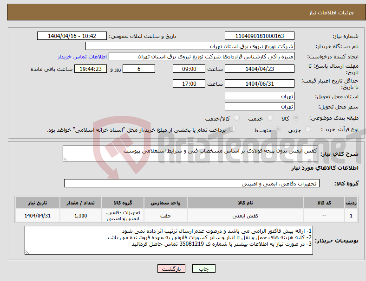This screenshot has width=366, height=281.
Task: Click the buyer organization name field
Action: tap(190, 46)
